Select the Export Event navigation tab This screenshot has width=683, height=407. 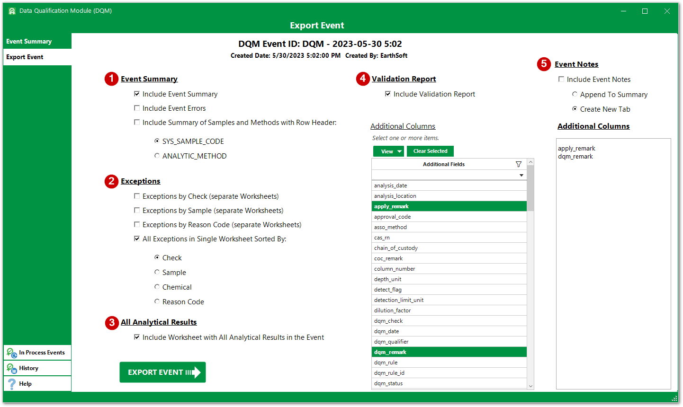24,57
